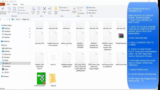Image resolution: width=160 pixels, height=90 pixels.
Task: Select TataBahasaInggrisJilidPertama file
Action: 67,60
